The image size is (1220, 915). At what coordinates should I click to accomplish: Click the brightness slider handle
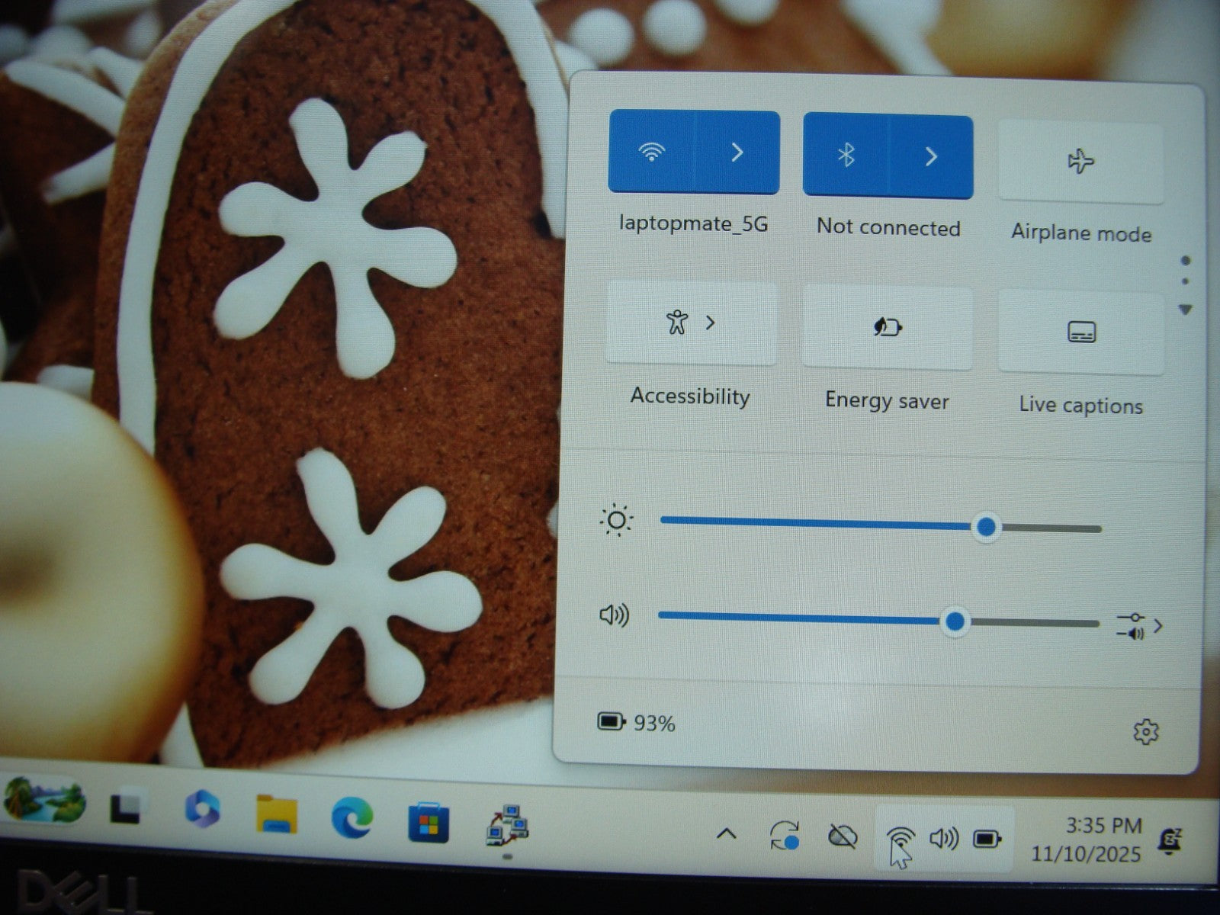point(986,527)
